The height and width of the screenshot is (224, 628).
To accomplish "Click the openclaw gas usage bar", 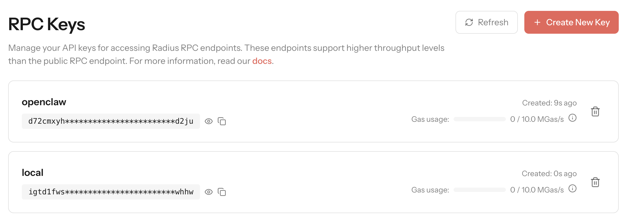I will (479, 119).
